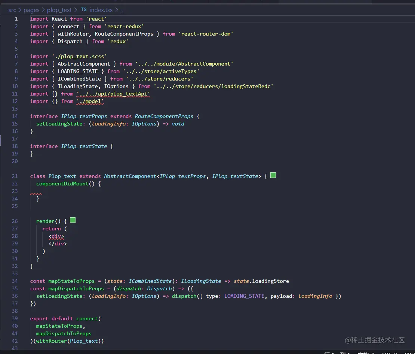The height and width of the screenshot is (354, 415).
Task: Click 'mapStateToProps,' argument on line 40
Action: click(61, 326)
